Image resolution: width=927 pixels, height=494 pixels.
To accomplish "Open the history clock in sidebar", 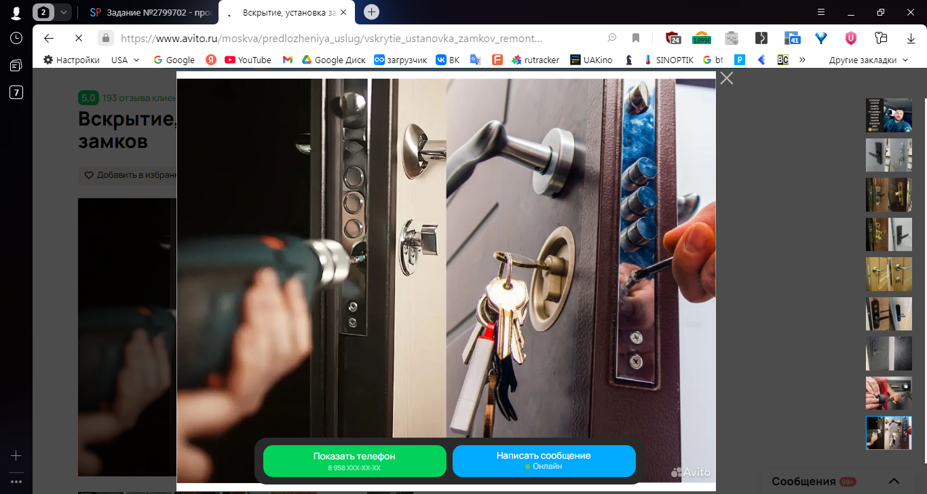I will point(16,38).
